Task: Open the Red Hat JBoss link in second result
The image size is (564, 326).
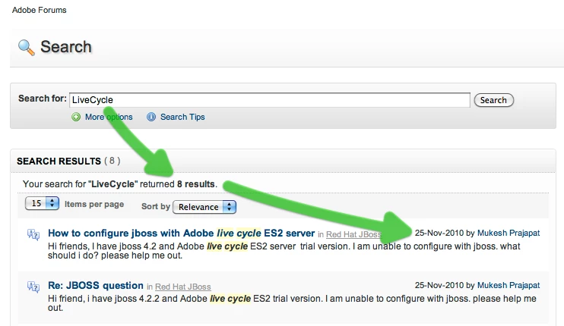Action: (183, 287)
